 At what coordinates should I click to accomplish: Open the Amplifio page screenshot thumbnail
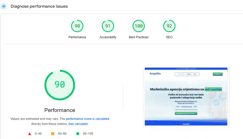point(186,97)
